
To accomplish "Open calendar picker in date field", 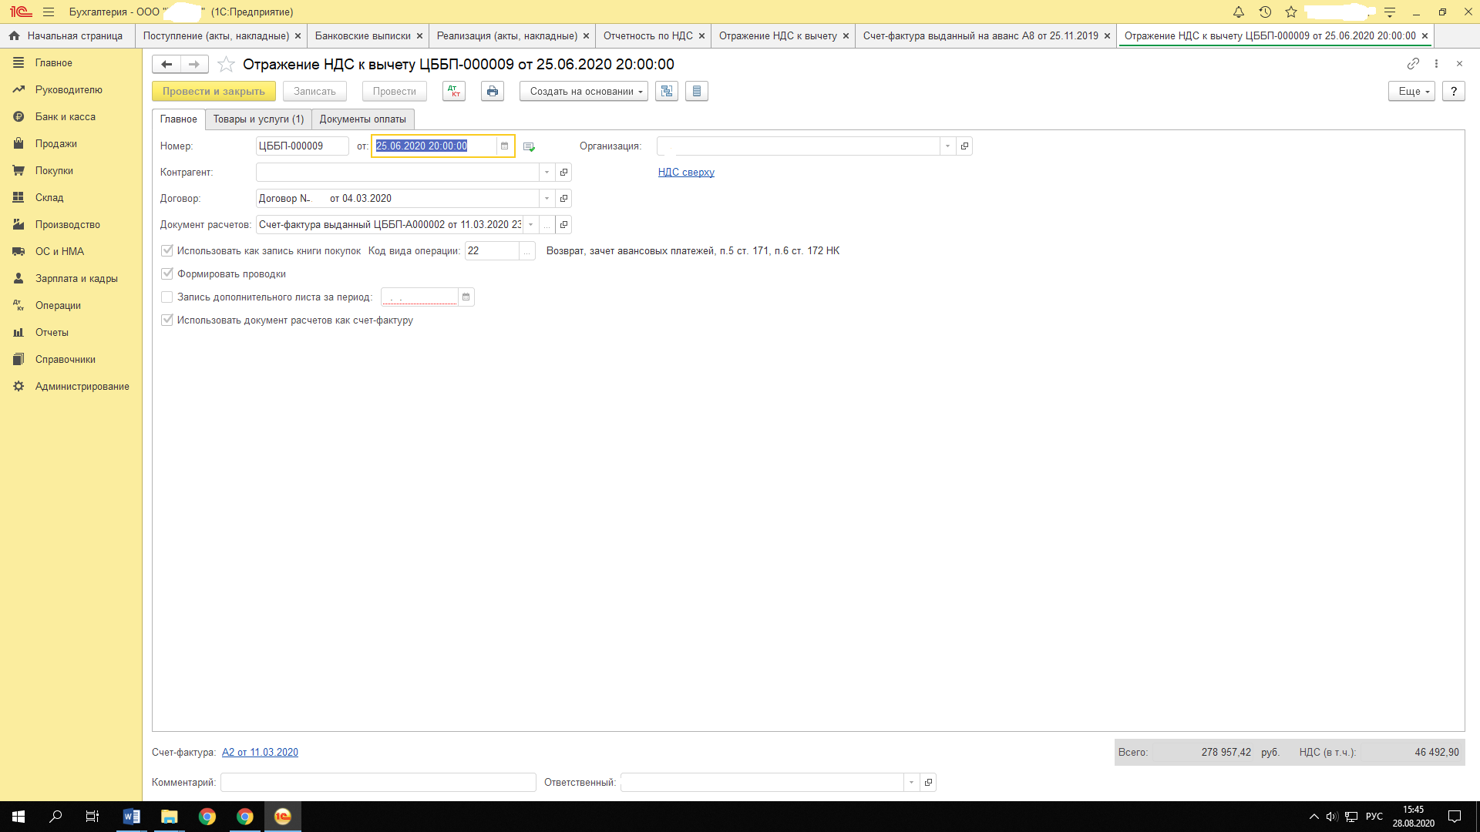I will (x=505, y=146).
